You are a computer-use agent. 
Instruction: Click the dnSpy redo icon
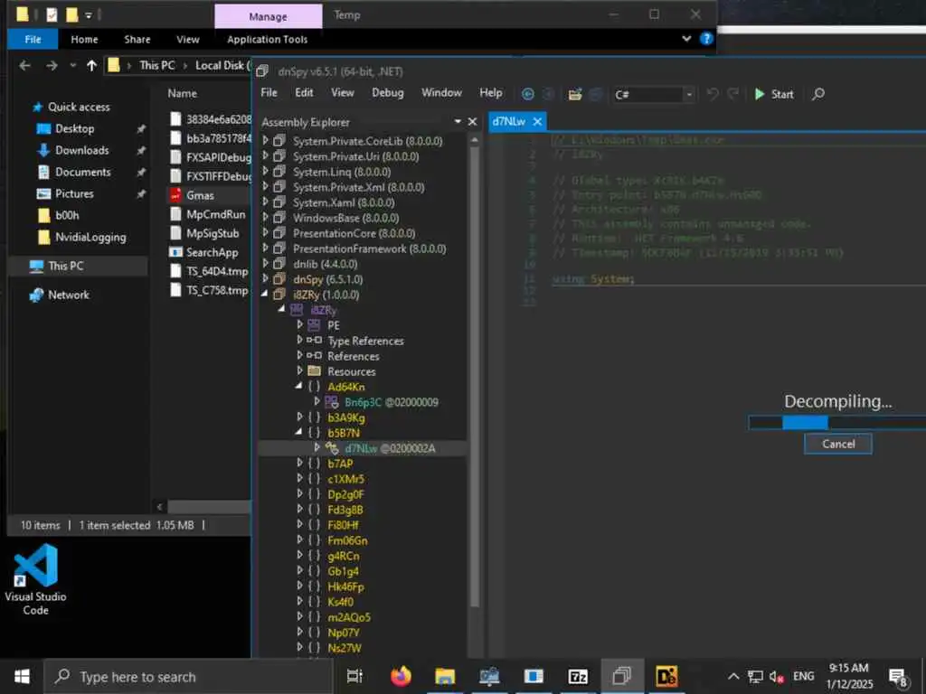click(x=733, y=94)
